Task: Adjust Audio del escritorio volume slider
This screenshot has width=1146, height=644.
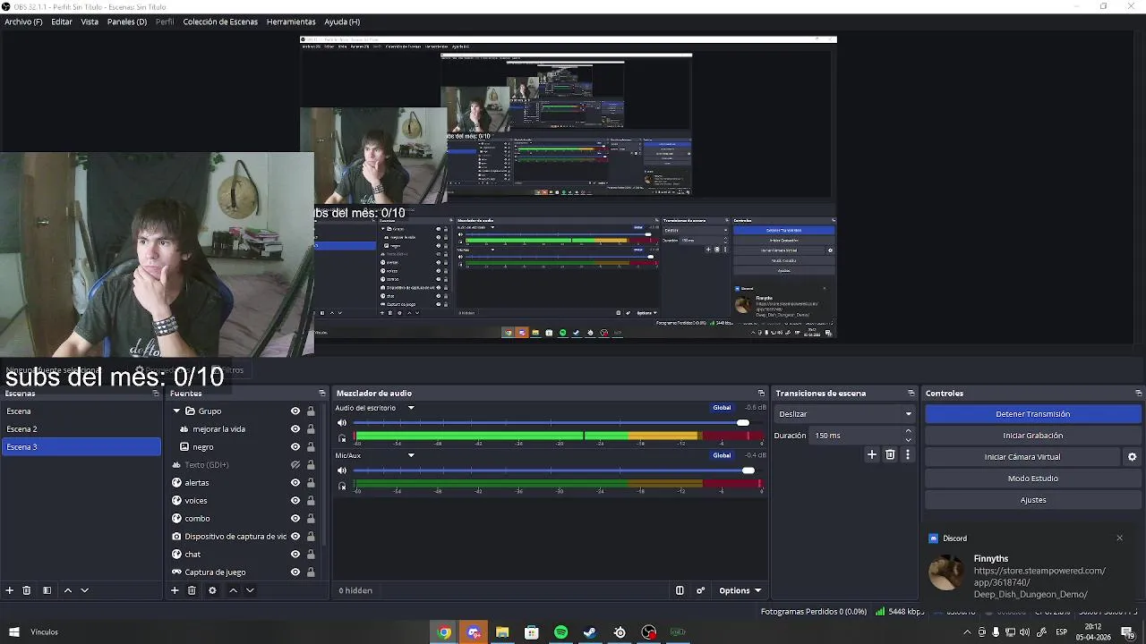Action: 743,423
